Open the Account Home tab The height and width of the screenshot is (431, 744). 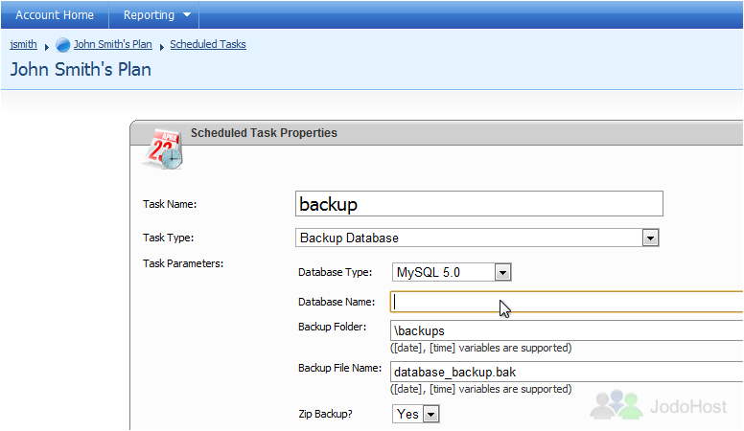(55, 14)
